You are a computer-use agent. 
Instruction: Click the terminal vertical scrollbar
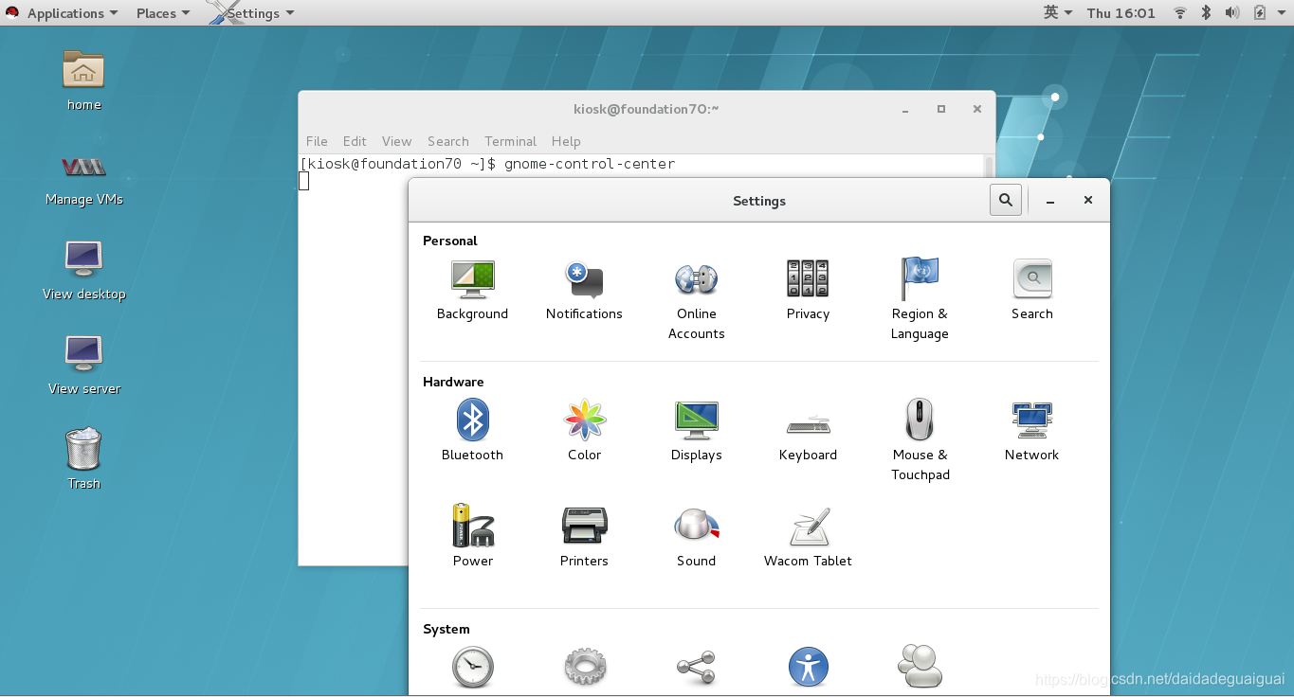(x=990, y=168)
